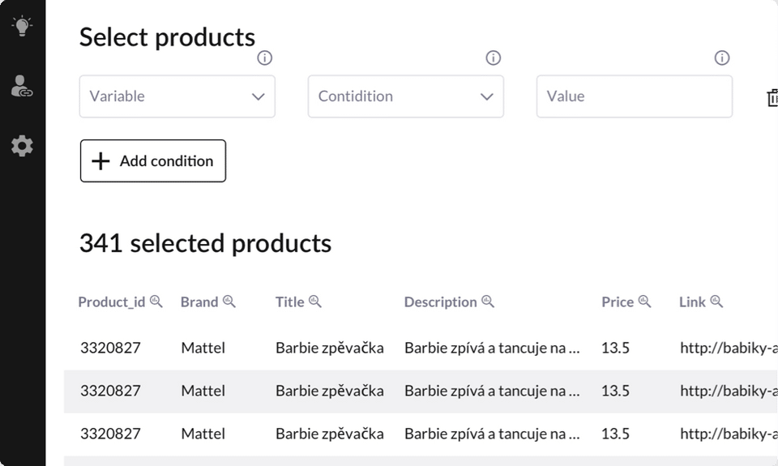Delete condition with trash icon
Image resolution: width=778 pixels, height=466 pixels.
pyautogui.click(x=772, y=98)
